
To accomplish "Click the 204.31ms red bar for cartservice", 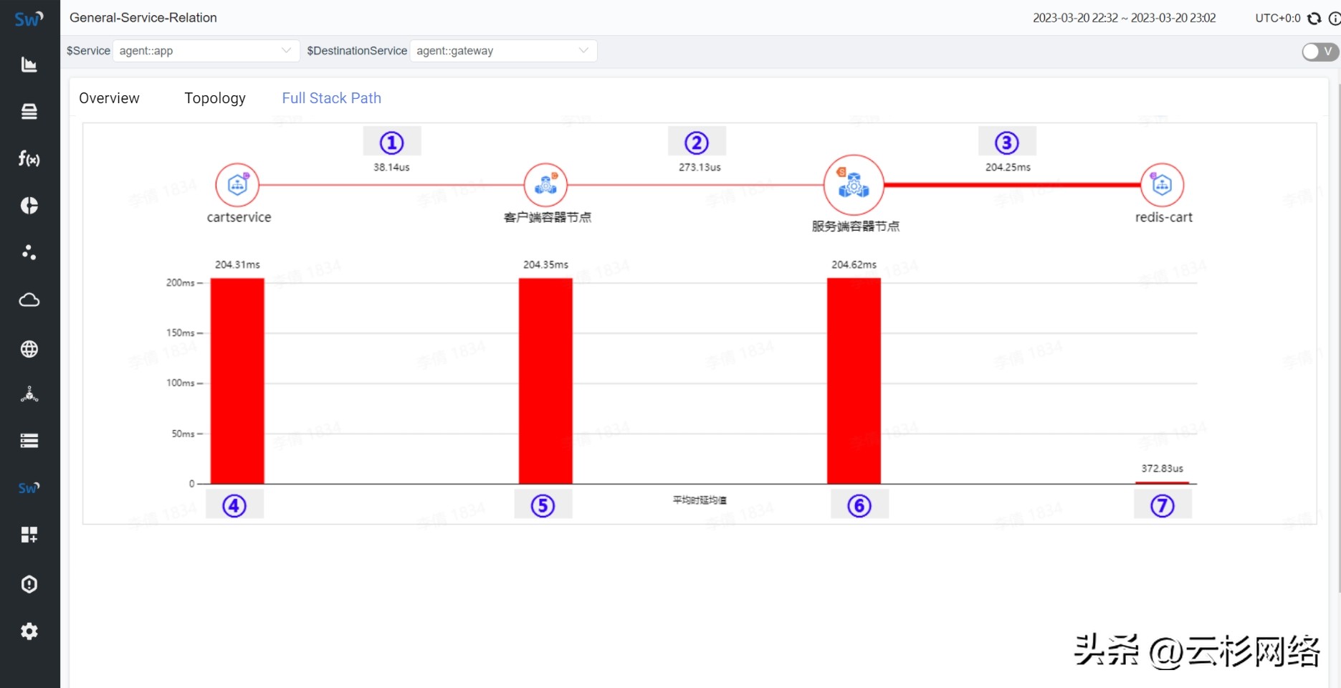I will [x=237, y=381].
